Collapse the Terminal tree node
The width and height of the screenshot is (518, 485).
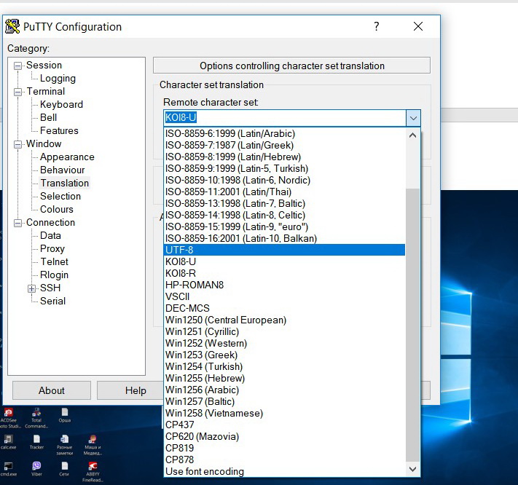(x=17, y=92)
